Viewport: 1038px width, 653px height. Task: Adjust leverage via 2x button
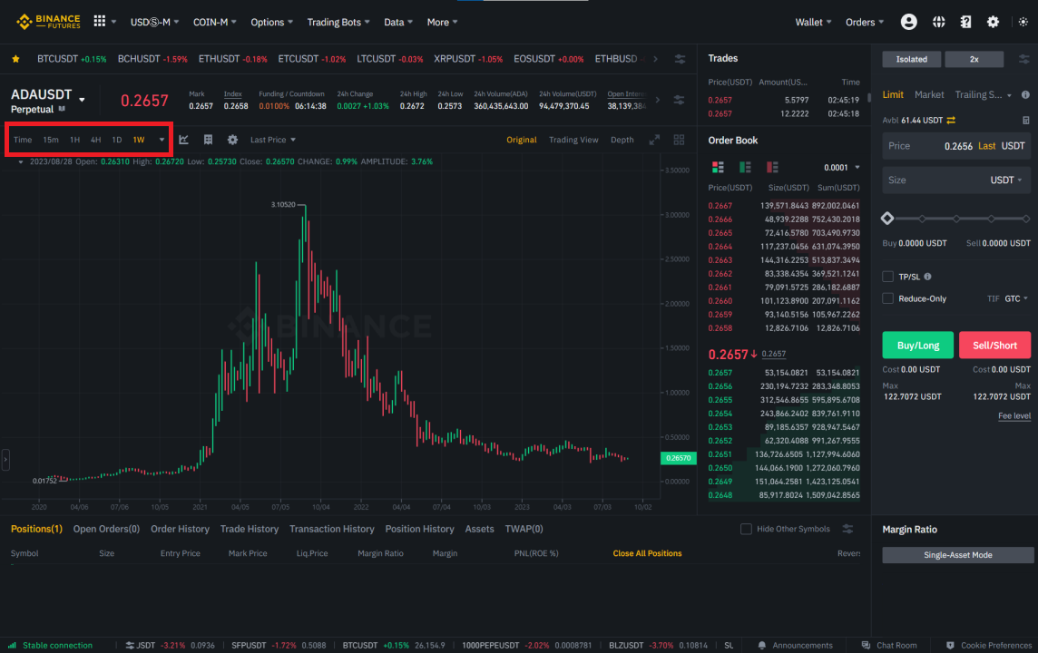click(x=974, y=59)
